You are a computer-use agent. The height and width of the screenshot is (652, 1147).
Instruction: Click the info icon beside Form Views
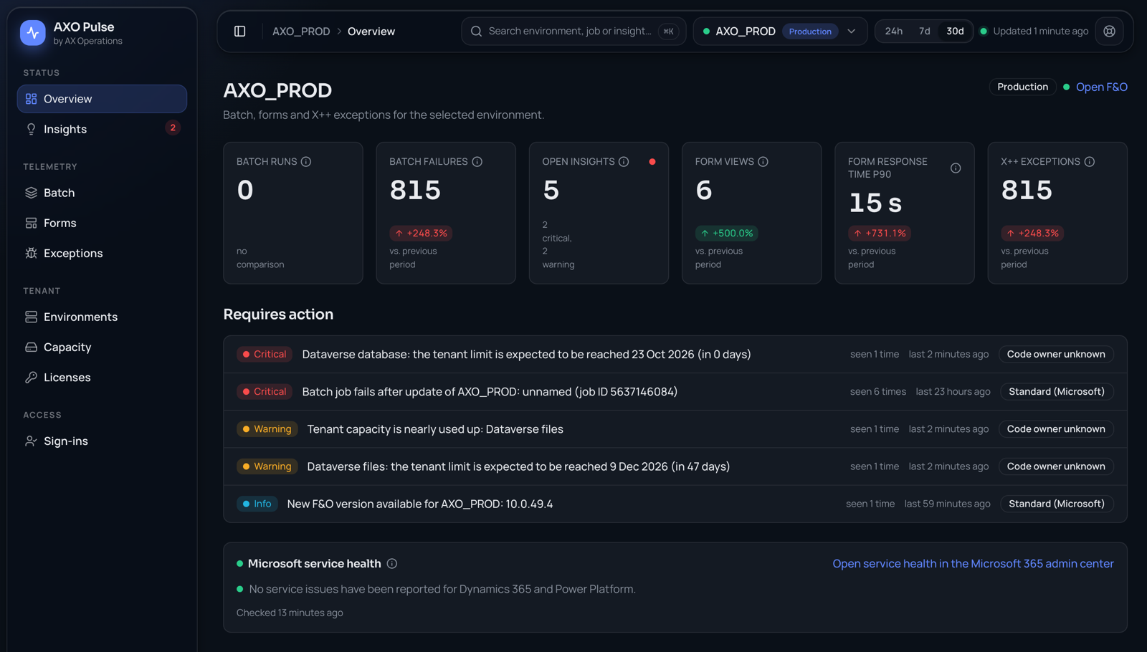[763, 162]
